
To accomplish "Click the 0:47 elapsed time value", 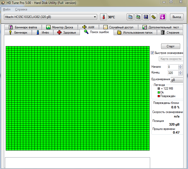I will [x=176, y=132].
